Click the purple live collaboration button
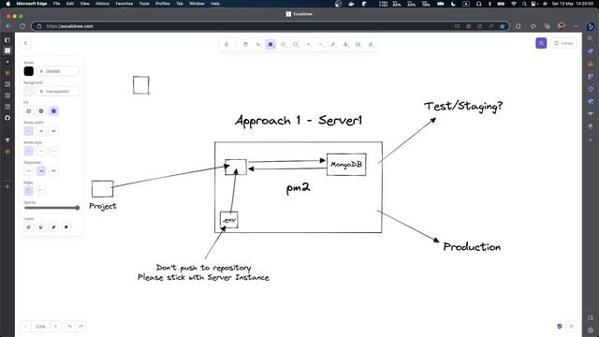This screenshot has height=337, width=599. coord(541,43)
